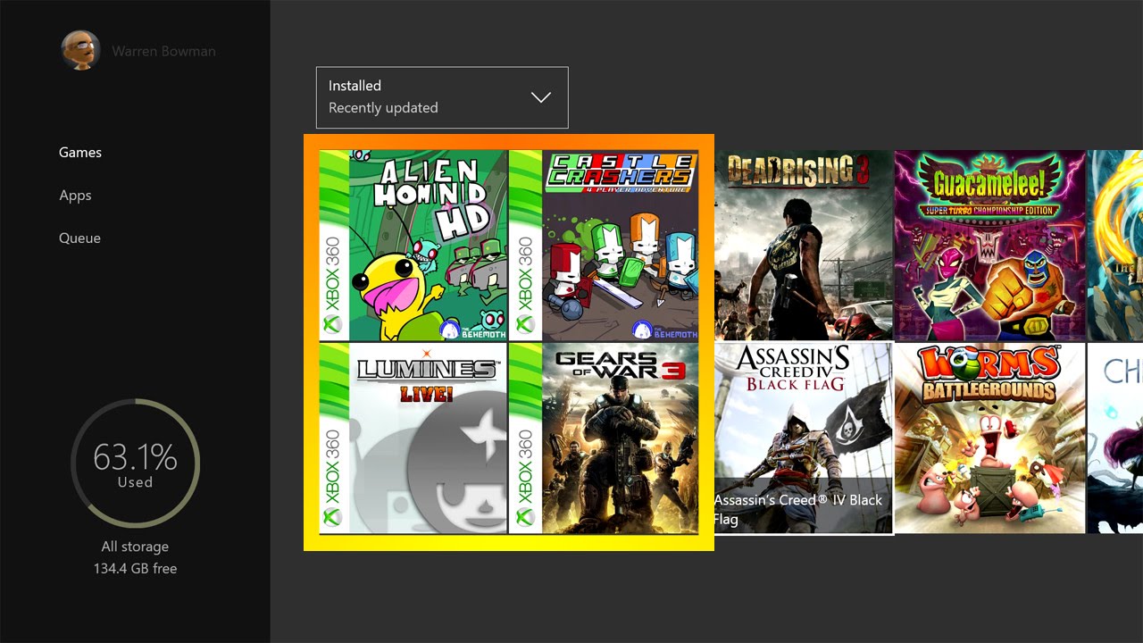
Task: Click the Recently updated sort label
Action: 383,108
